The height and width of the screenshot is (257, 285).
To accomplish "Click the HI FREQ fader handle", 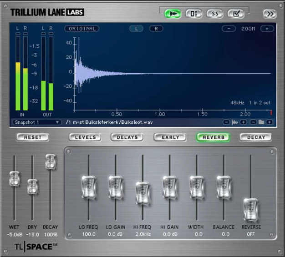I will 142,193.
